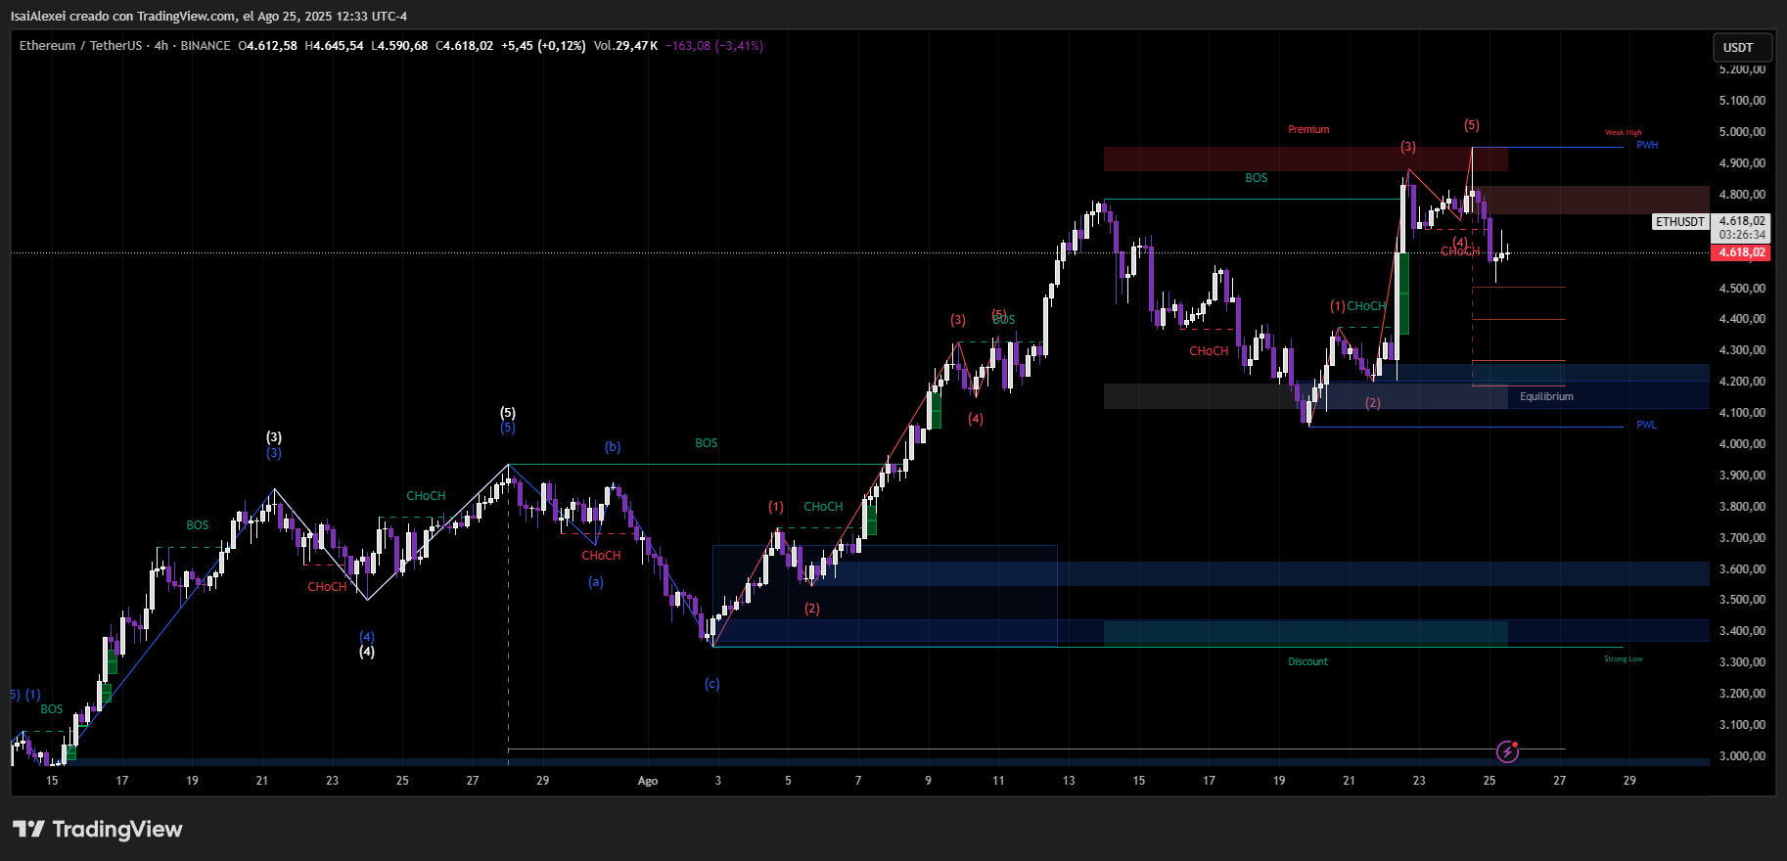The height and width of the screenshot is (861, 1787).
Task: Click the Strong Low marker text
Action: click(1623, 659)
